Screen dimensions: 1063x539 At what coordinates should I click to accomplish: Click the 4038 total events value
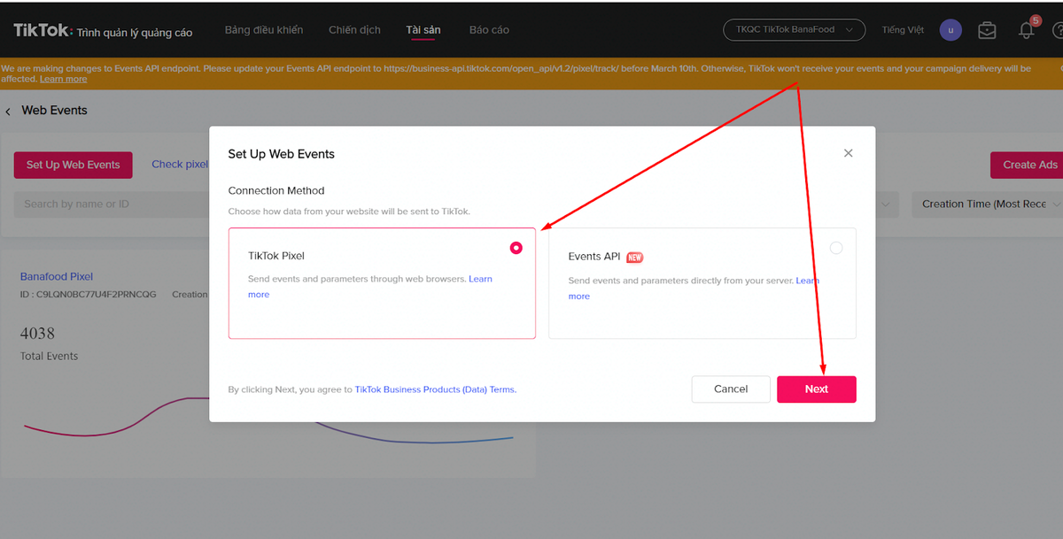pos(37,334)
